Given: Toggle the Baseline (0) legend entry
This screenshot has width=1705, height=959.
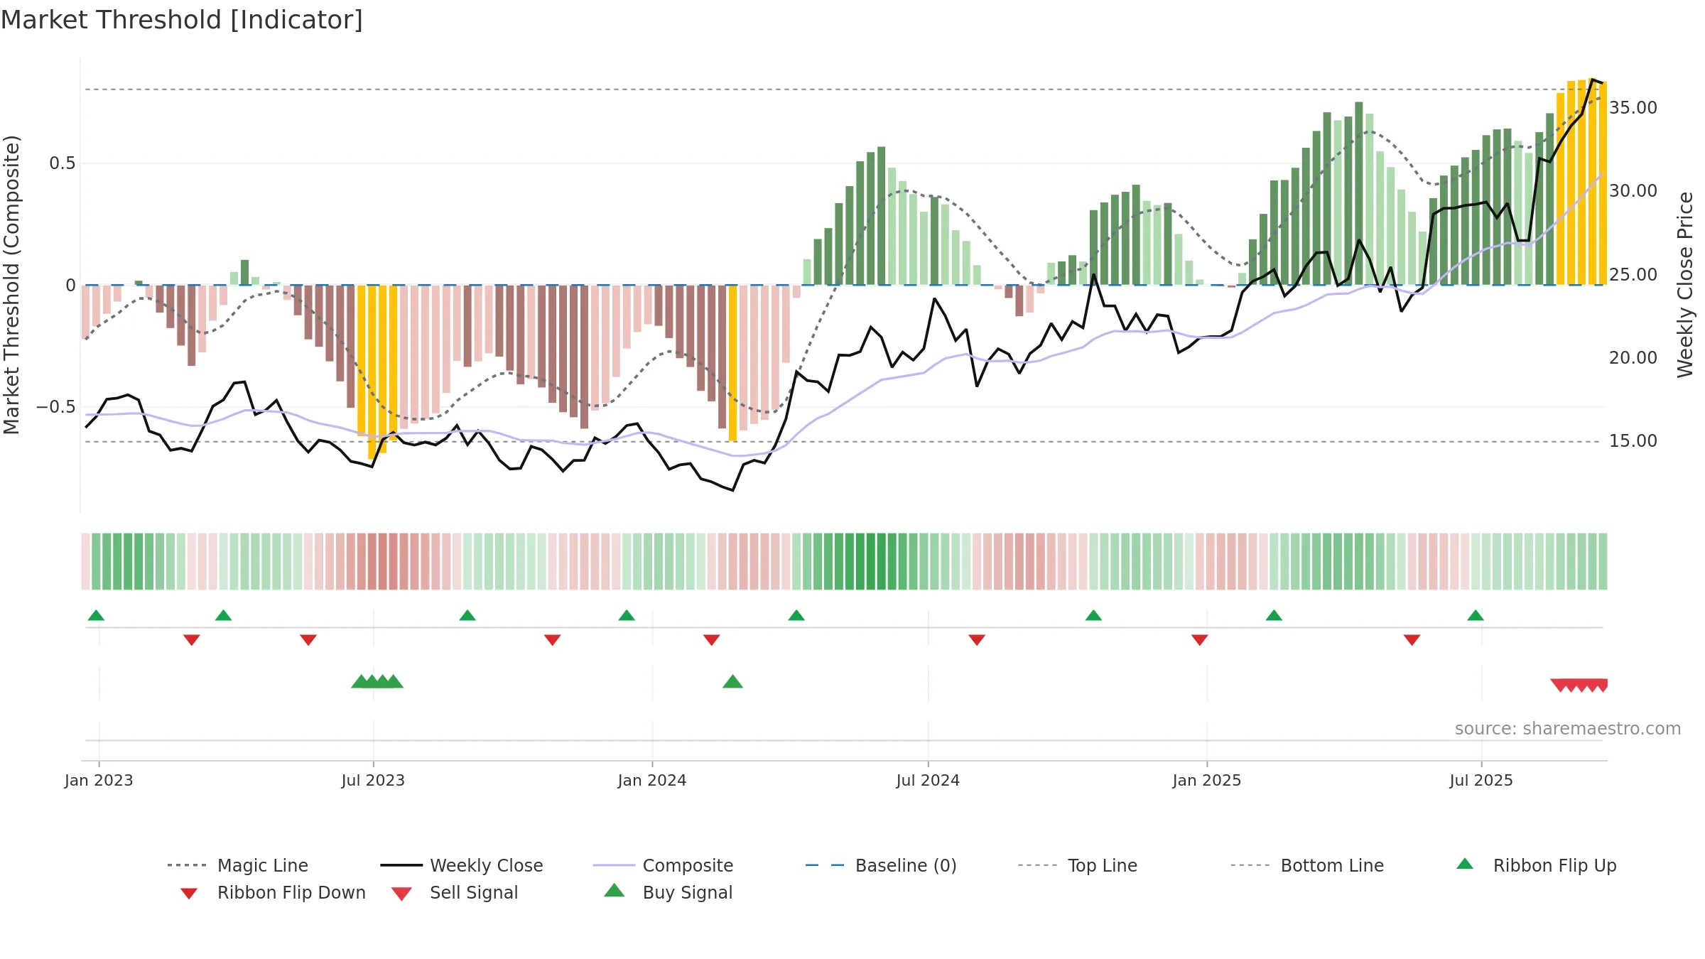Looking at the screenshot, I should [881, 865].
